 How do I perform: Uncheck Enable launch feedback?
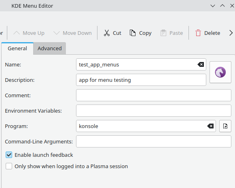coord(9,155)
